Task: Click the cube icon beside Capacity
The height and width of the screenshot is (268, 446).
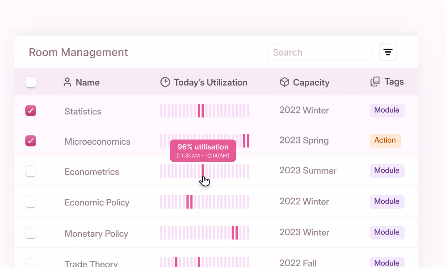Action: (x=284, y=82)
